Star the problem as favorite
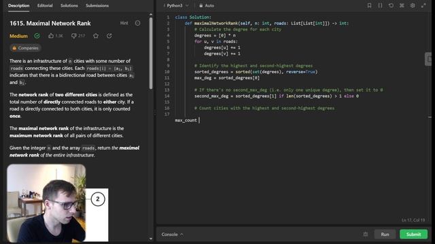Screen dimensions: 435x244 (96, 36)
